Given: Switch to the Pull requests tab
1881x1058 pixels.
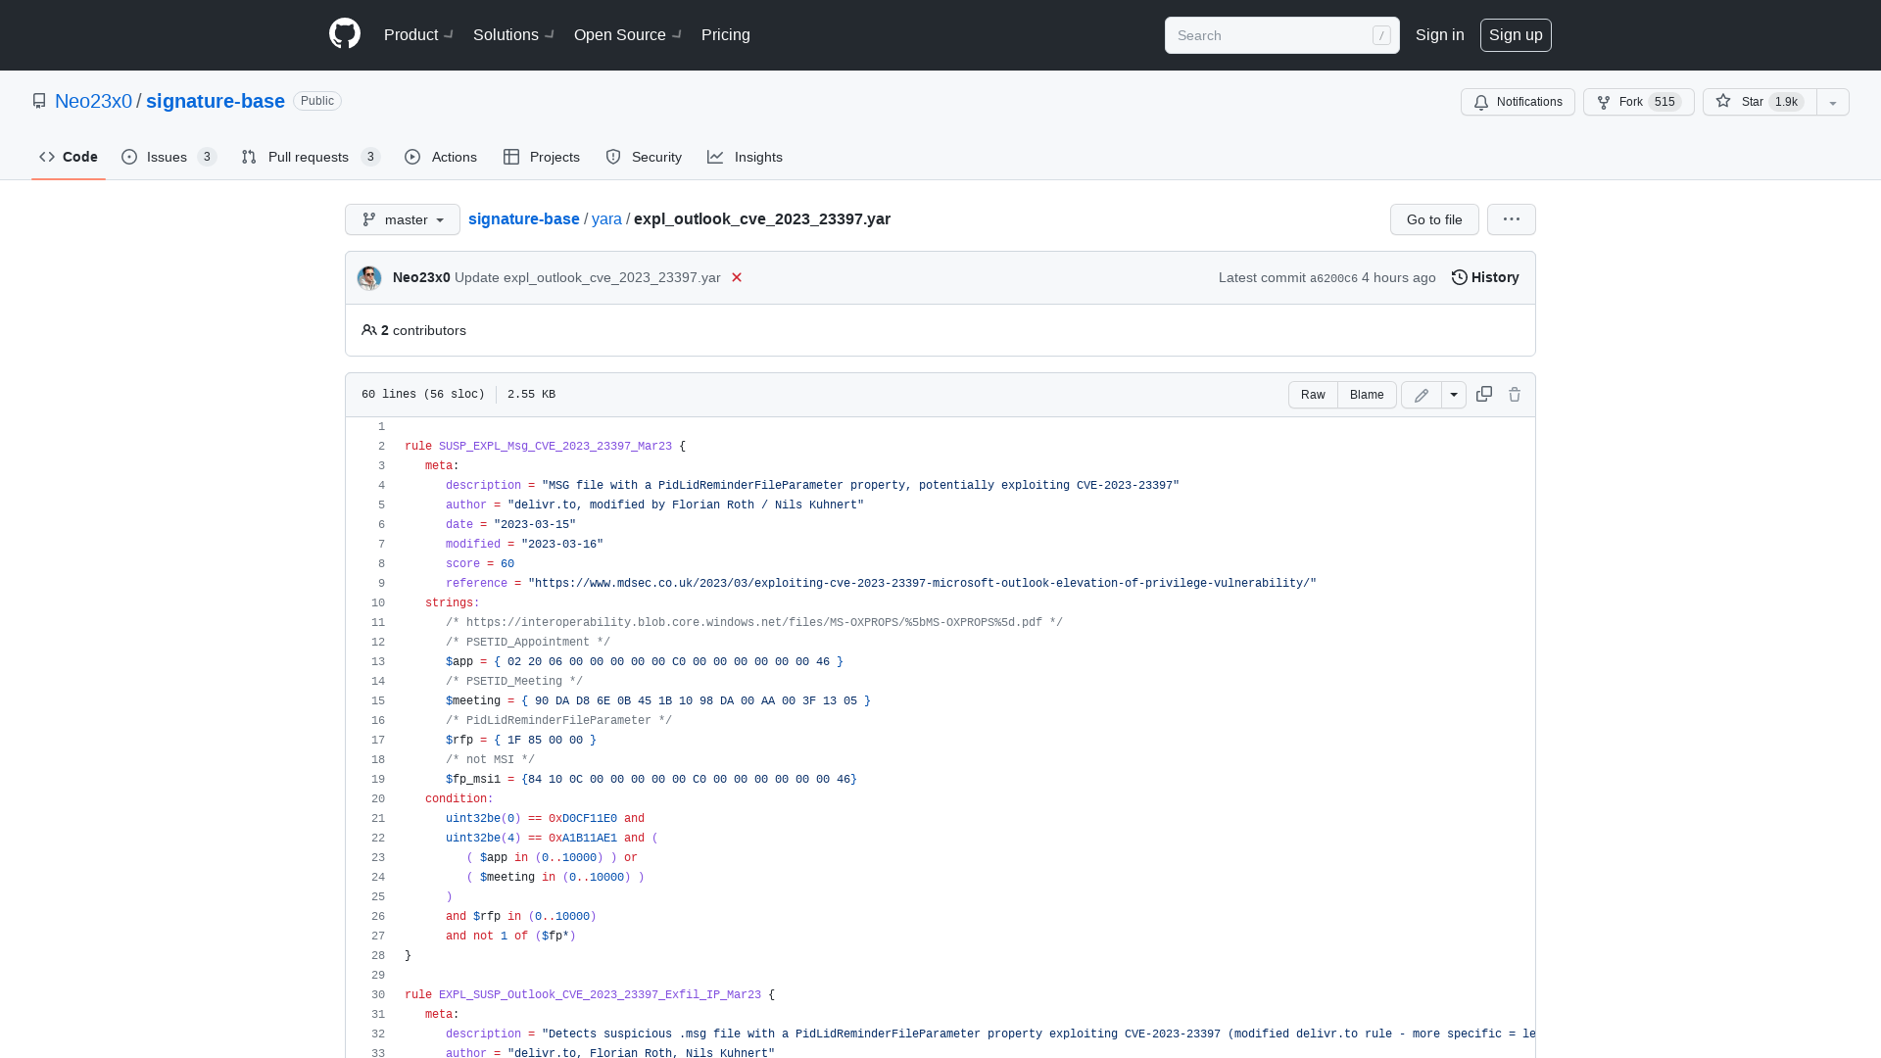Looking at the screenshot, I should [311, 157].
